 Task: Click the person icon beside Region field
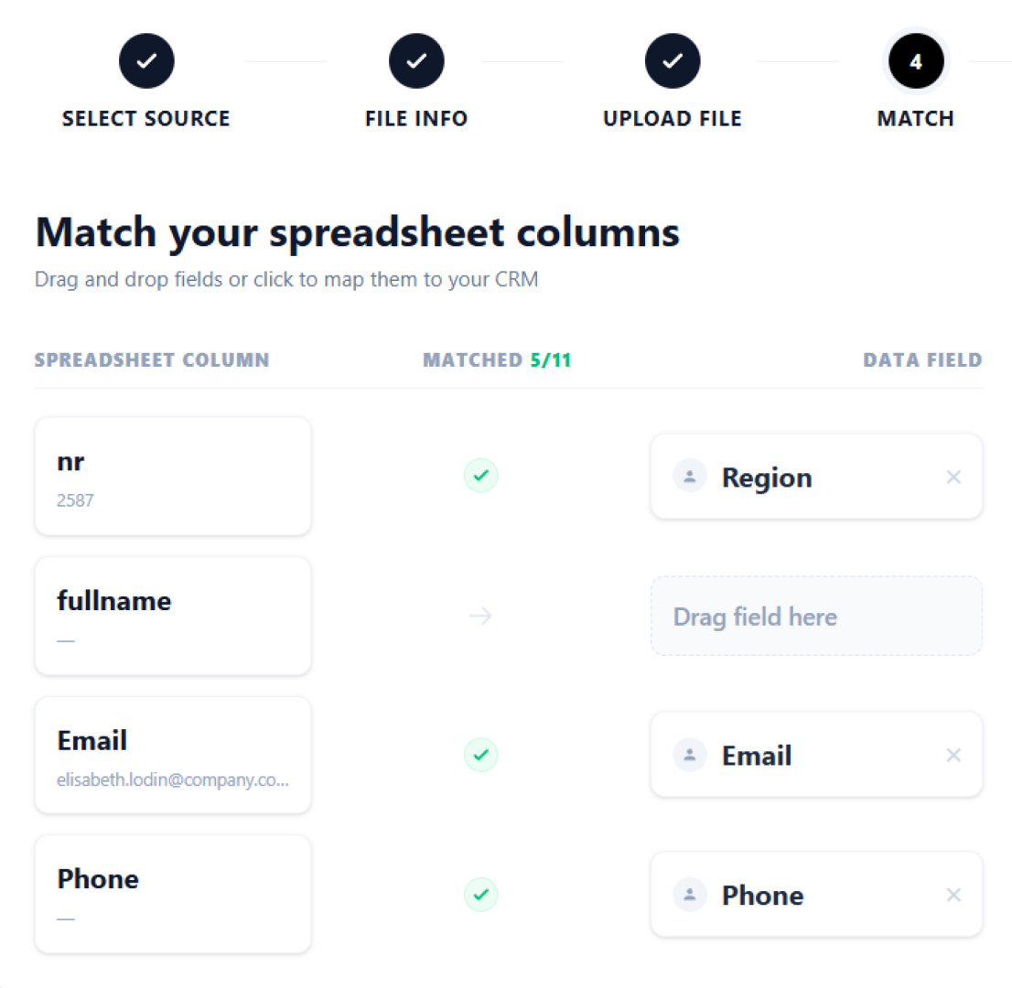pos(690,477)
